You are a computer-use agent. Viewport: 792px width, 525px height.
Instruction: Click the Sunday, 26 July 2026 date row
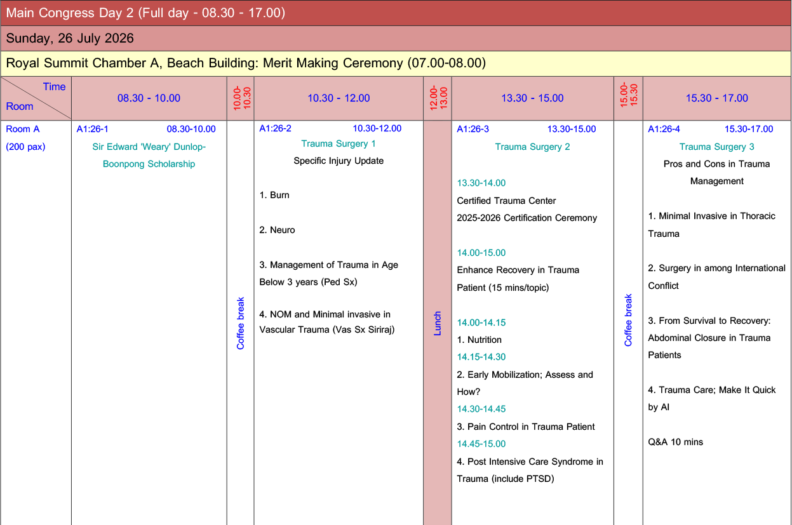coord(70,38)
